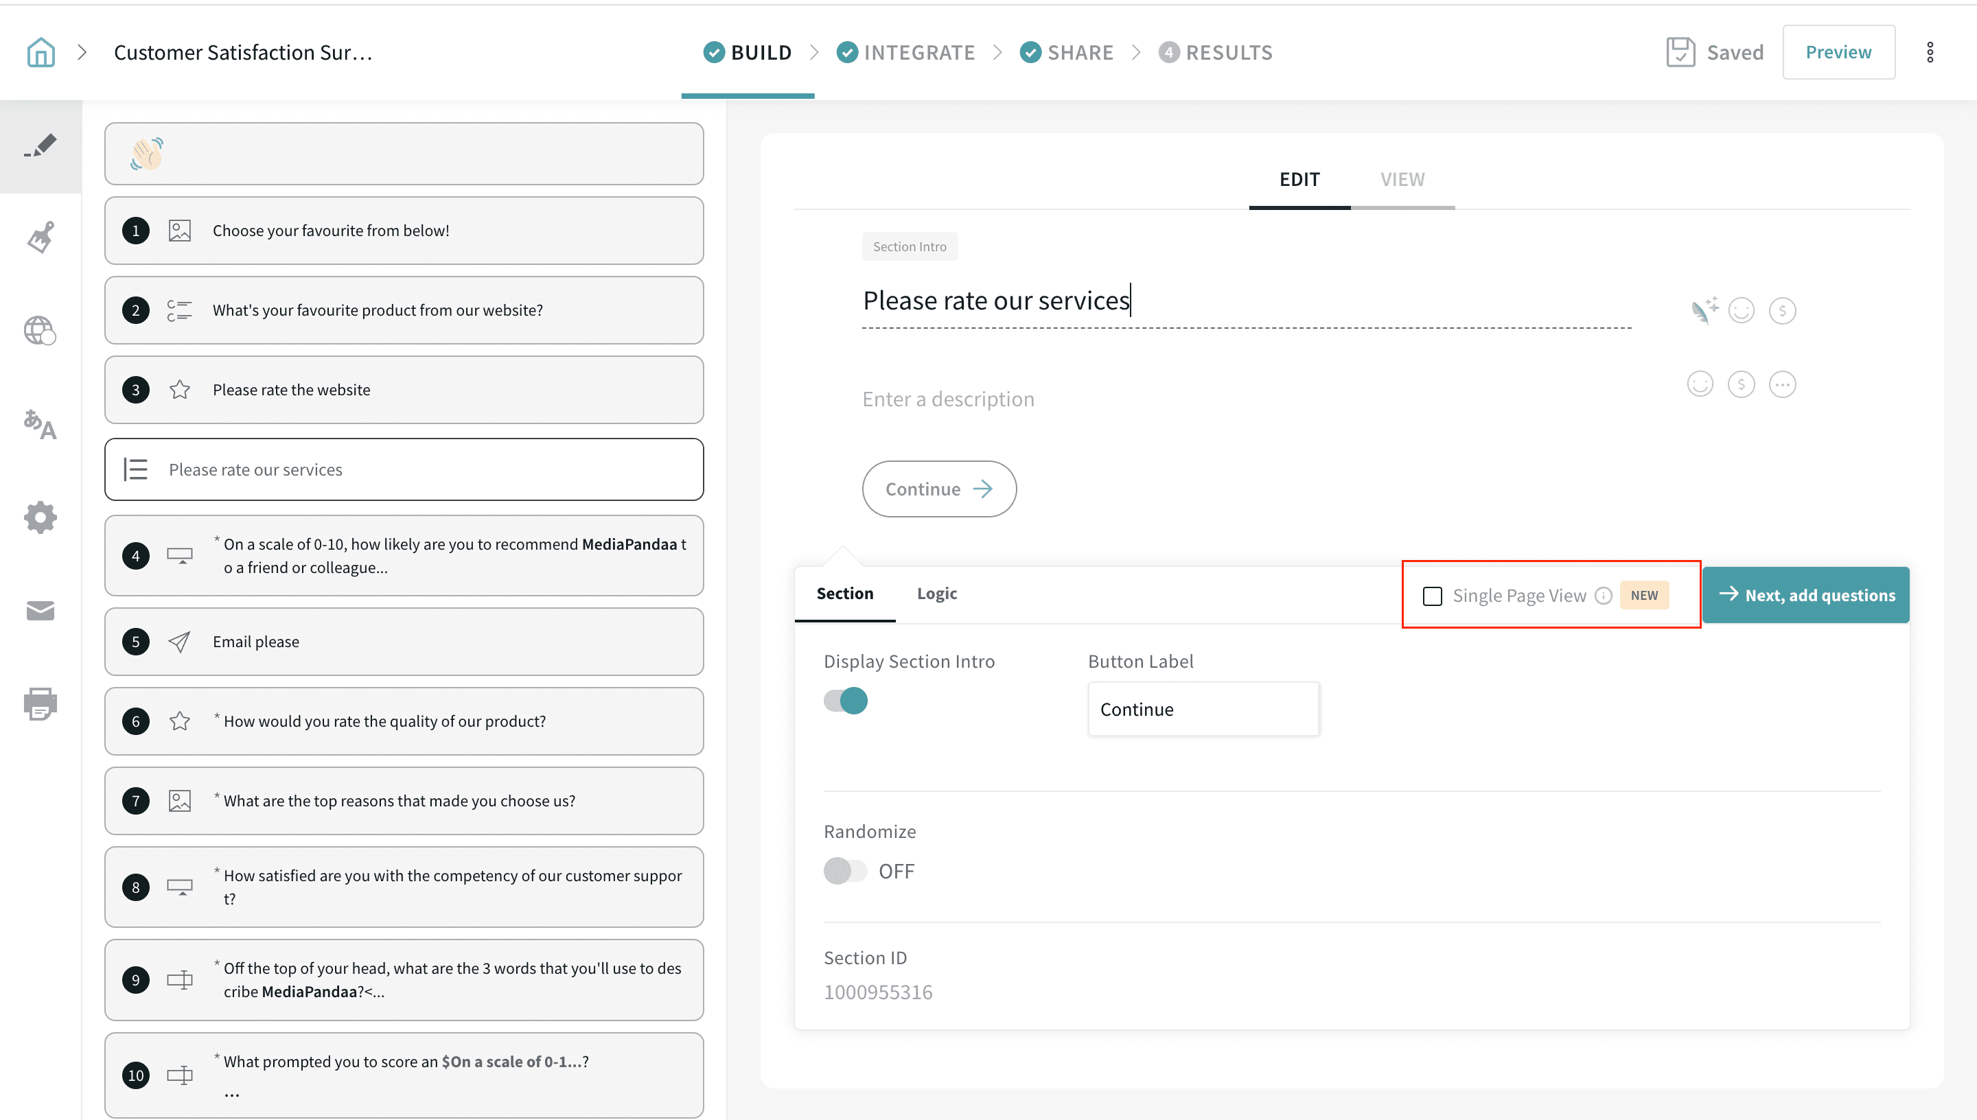Click Next, add questions button
The height and width of the screenshot is (1120, 1977).
1805,594
